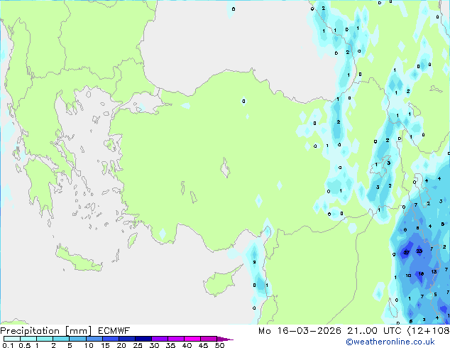450x348 pixels.
Task: Click the above-50 mm arrow legend tip
Action: pos(225,339)
